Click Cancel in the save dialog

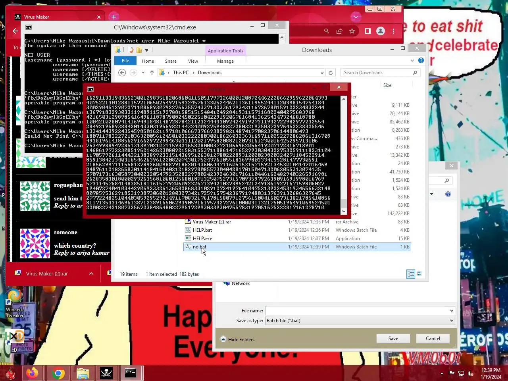tap(433, 339)
